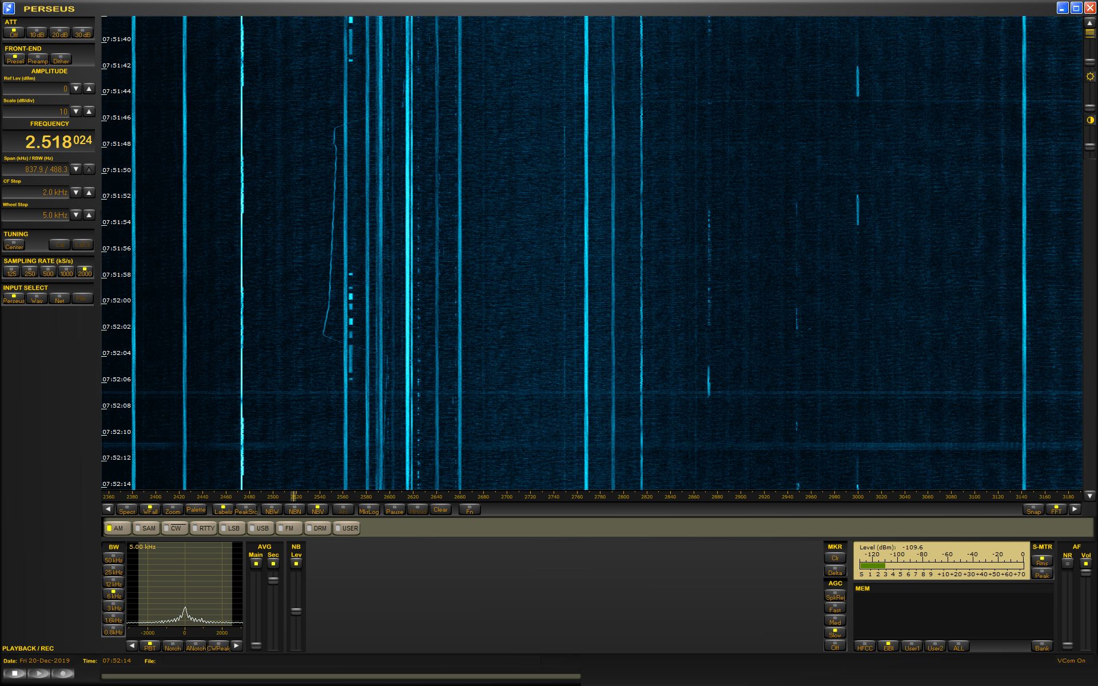Lower the Ref Lev value arrow

pos(76,89)
